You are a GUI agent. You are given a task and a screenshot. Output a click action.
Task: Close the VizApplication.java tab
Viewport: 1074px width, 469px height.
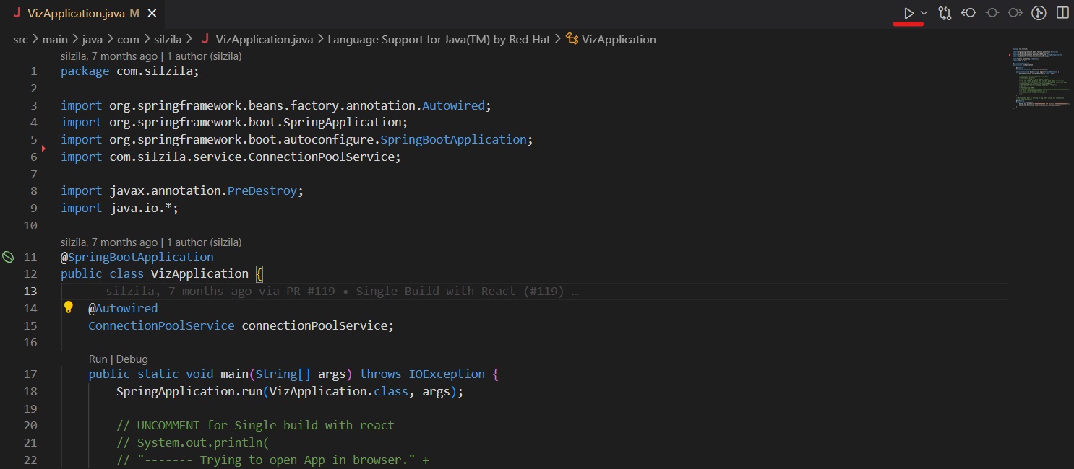click(152, 14)
